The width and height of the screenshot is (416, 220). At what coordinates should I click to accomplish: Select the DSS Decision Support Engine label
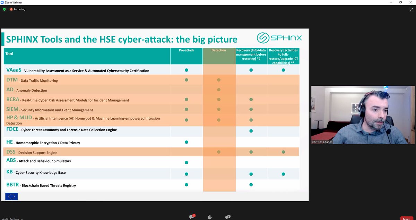pyautogui.click(x=32, y=152)
